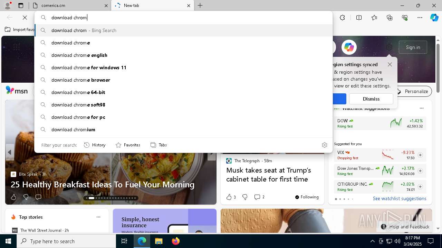Select suggestion download chrome for windows 11
The height and width of the screenshot is (248, 442).
(184, 68)
